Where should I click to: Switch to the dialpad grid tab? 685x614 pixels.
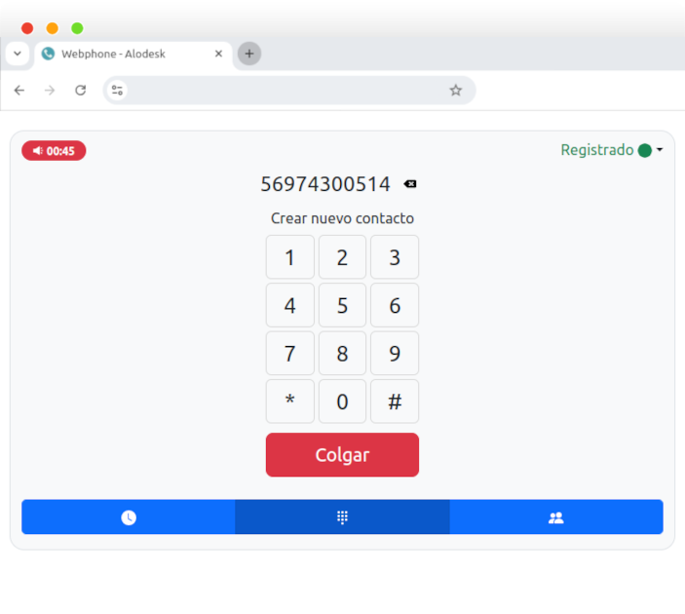click(342, 518)
